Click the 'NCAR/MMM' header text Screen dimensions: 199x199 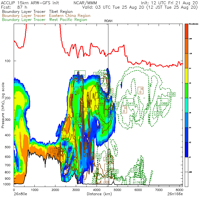85,3
